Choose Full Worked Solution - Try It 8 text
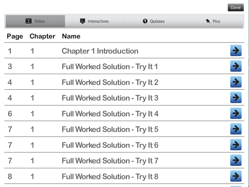The height and width of the screenshot is (187, 249). 110,176
